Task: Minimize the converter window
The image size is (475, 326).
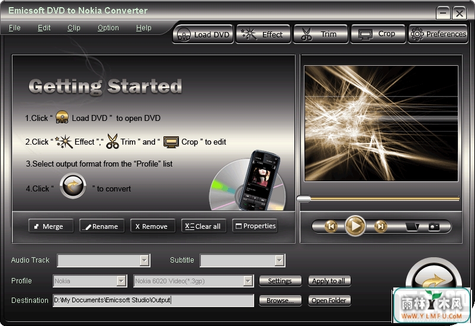Action: point(443,13)
